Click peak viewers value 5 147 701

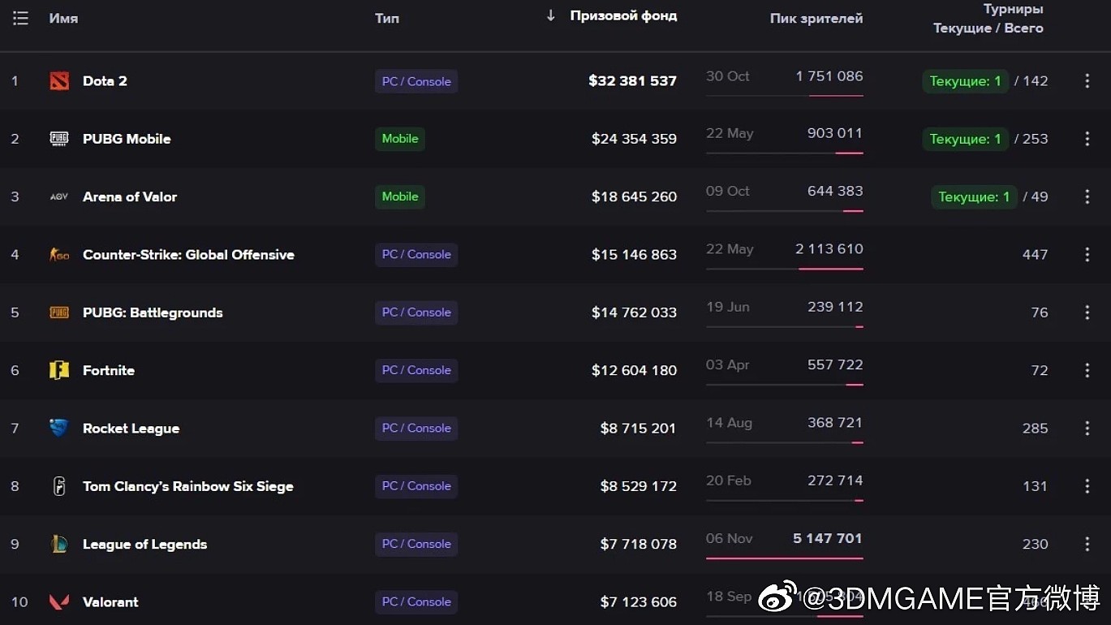[828, 538]
